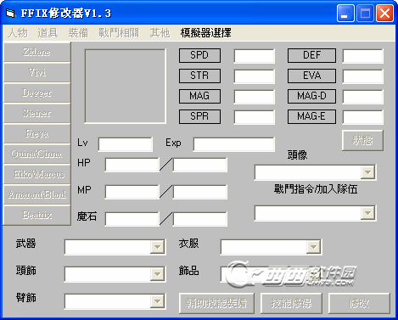398x320 pixels.
Task: Click the EVA stat button
Action: [311, 76]
